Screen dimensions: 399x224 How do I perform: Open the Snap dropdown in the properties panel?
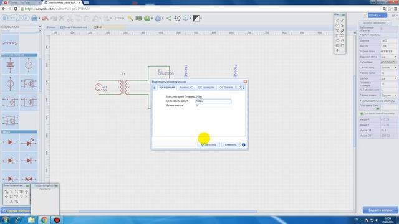click(x=389, y=78)
